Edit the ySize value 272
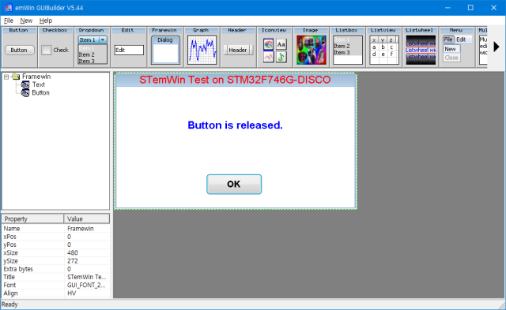Image resolution: width=506 pixels, height=310 pixels. 88,261
